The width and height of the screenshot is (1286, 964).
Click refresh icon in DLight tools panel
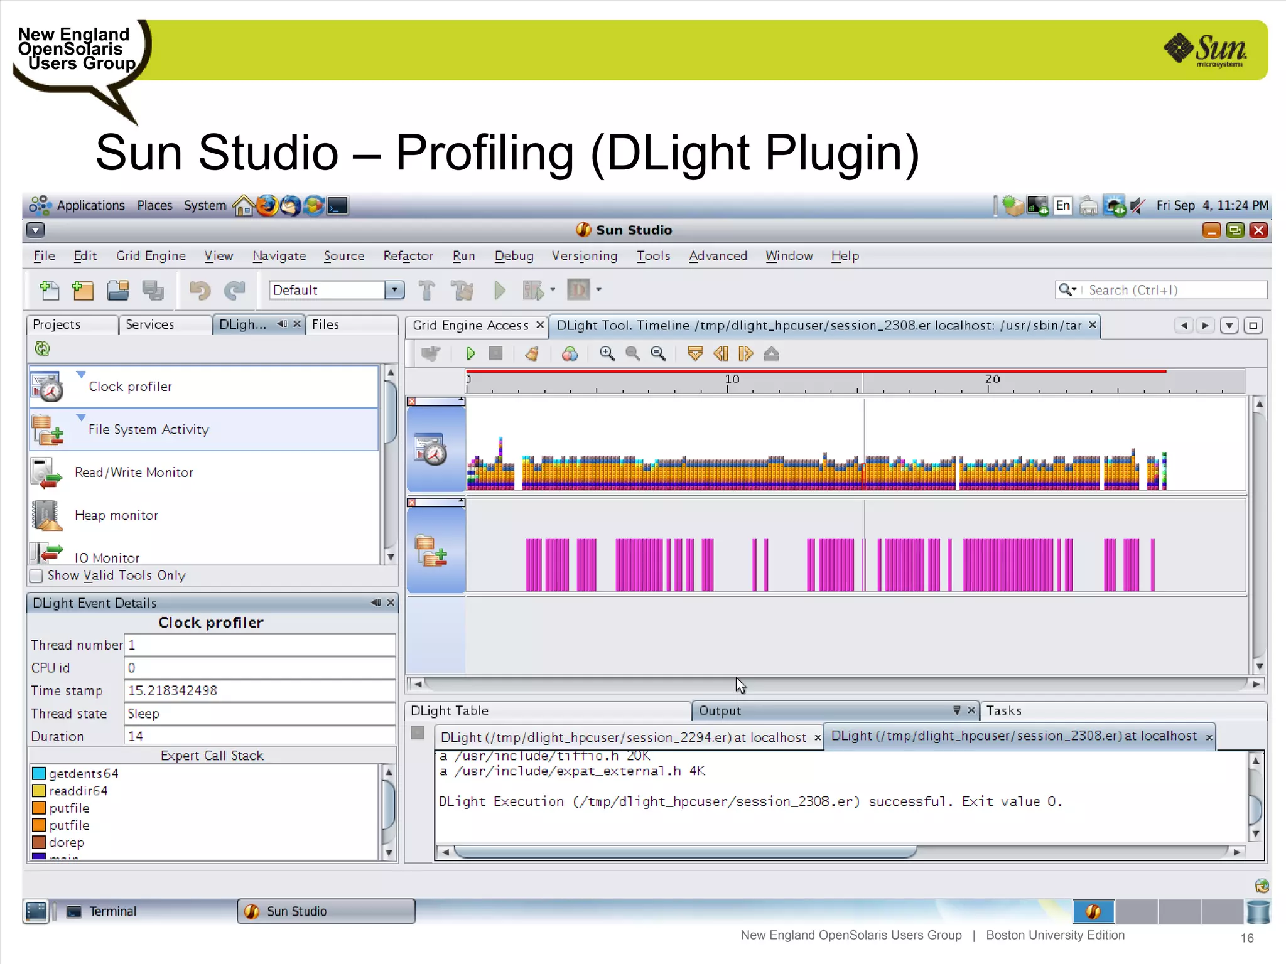pyautogui.click(x=42, y=349)
